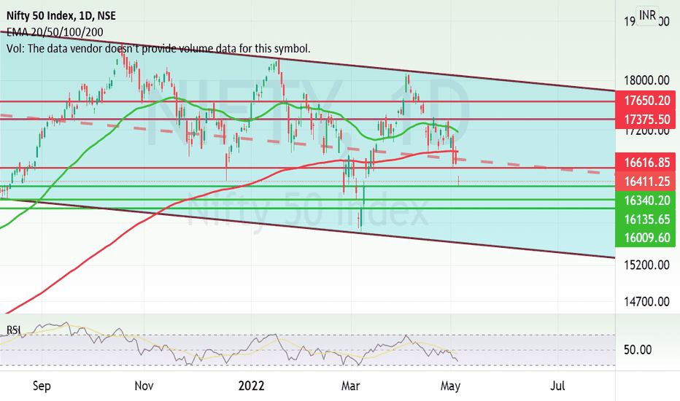Click the Jul date axis label

[557, 386]
